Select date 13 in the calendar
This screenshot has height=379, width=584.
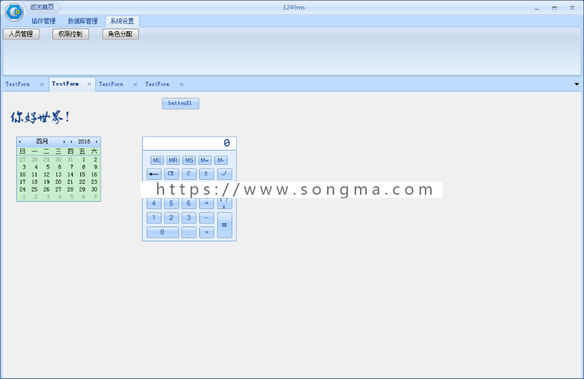point(58,175)
